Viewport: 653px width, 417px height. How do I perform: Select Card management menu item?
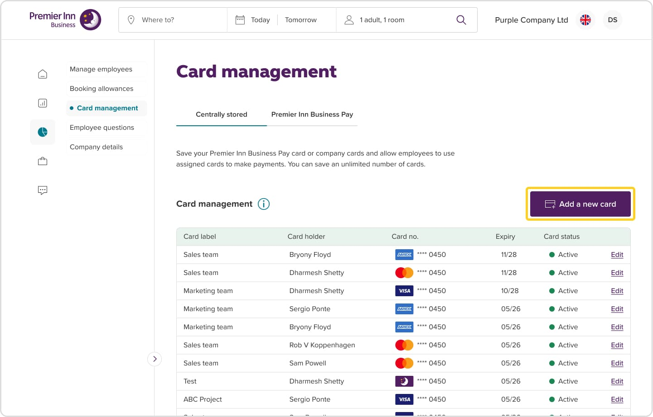tap(106, 108)
